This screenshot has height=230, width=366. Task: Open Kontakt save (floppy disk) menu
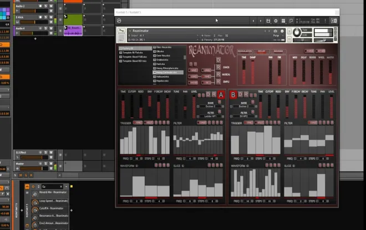[268, 21]
